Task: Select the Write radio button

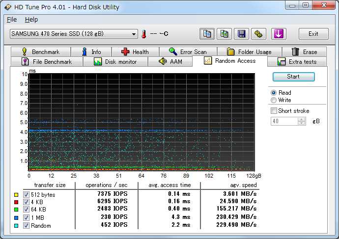Action: (274, 100)
